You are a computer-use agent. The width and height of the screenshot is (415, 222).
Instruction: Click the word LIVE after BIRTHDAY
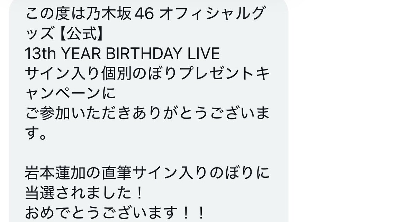204,54
